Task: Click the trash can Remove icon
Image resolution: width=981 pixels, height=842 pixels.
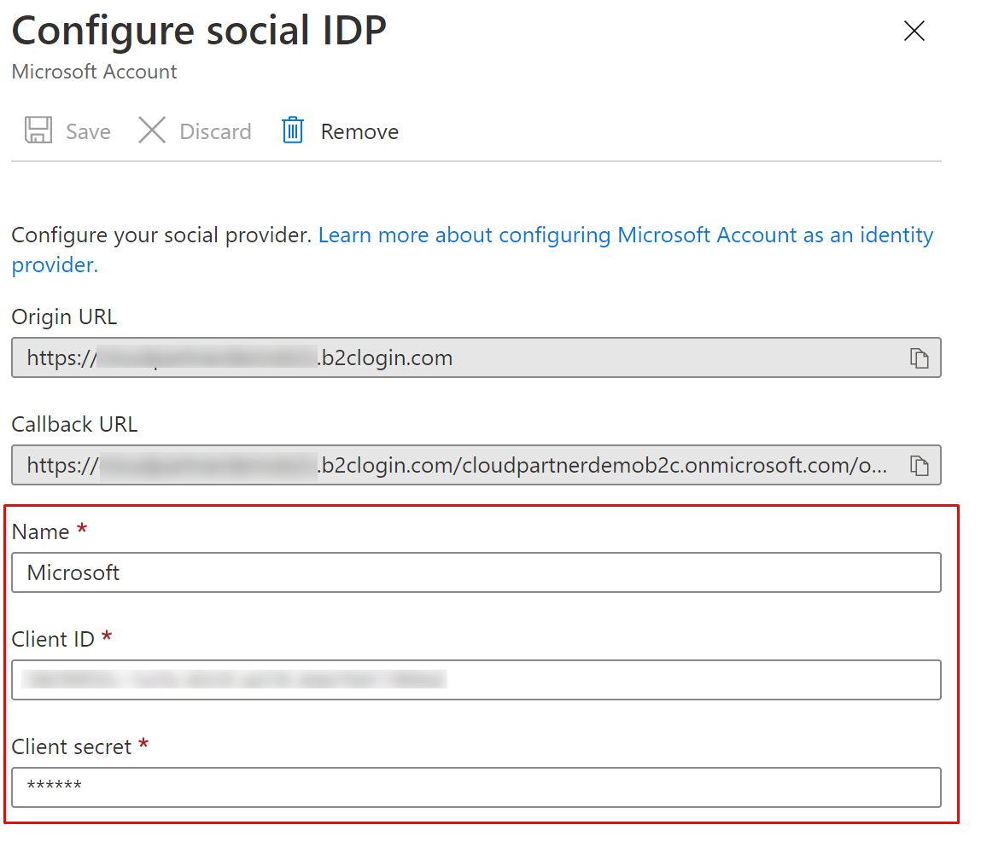Action: (x=293, y=131)
